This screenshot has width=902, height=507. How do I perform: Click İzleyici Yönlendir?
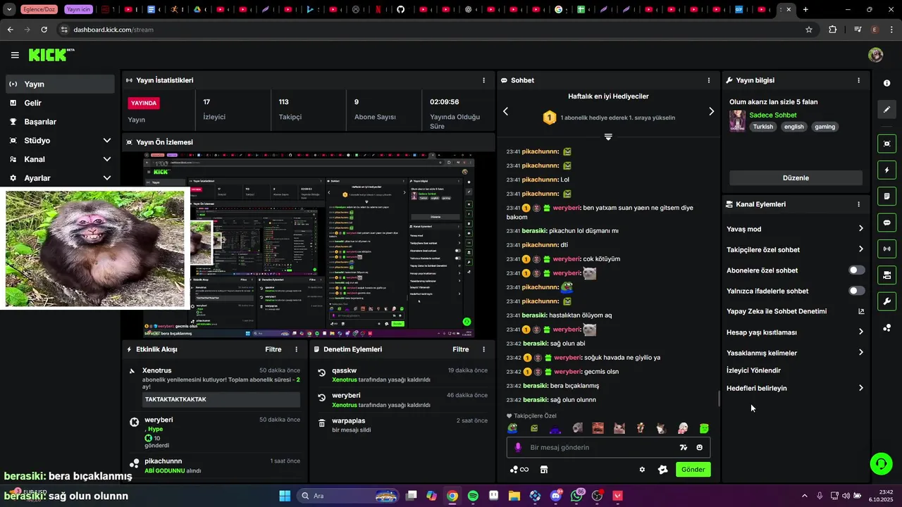pyautogui.click(x=753, y=370)
